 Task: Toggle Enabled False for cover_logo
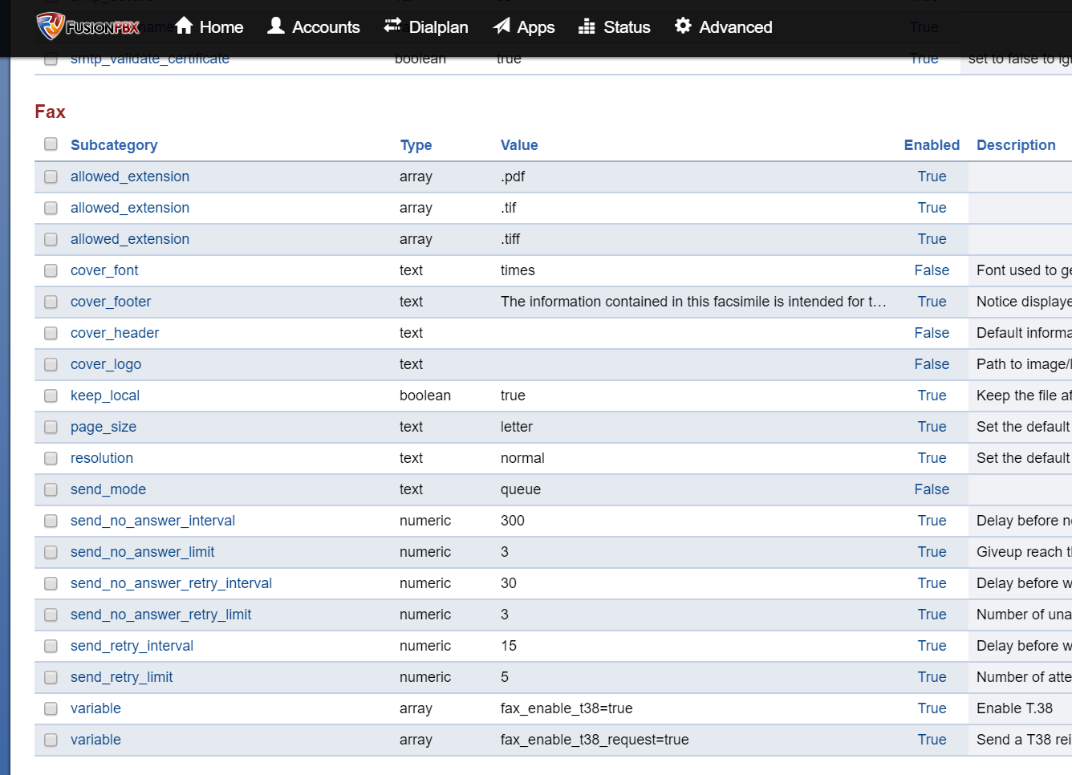coord(931,364)
